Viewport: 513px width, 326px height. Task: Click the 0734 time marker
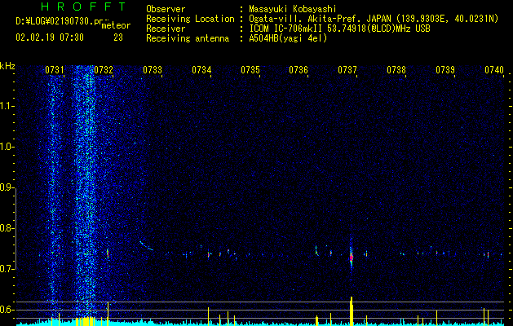[x=201, y=70]
